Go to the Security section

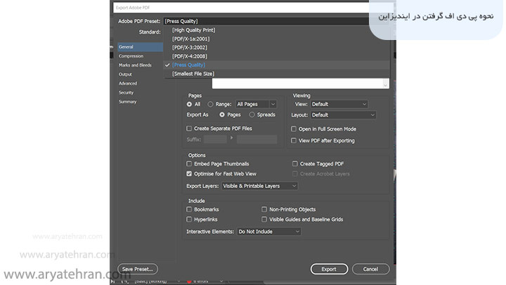[x=126, y=93]
